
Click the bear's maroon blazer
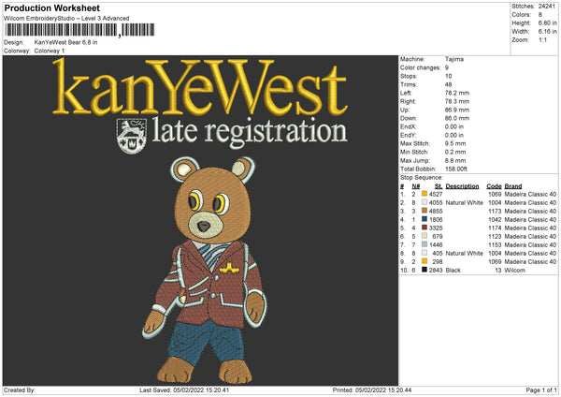pyautogui.click(x=212, y=283)
